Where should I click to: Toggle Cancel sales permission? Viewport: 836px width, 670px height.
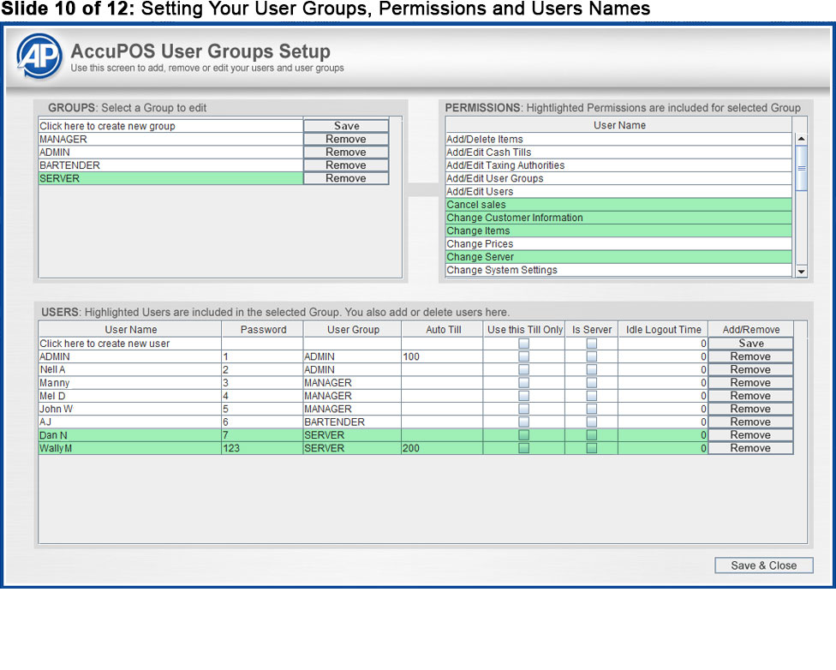(618, 204)
